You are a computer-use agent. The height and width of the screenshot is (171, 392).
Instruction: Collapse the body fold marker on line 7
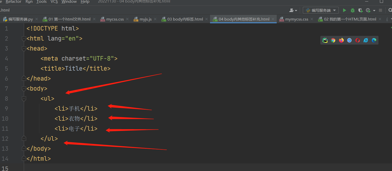point(24,89)
